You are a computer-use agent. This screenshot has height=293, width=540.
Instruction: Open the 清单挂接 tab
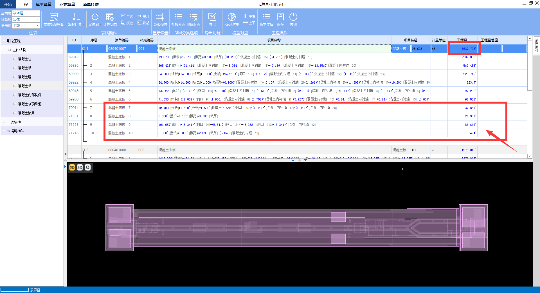click(x=91, y=5)
